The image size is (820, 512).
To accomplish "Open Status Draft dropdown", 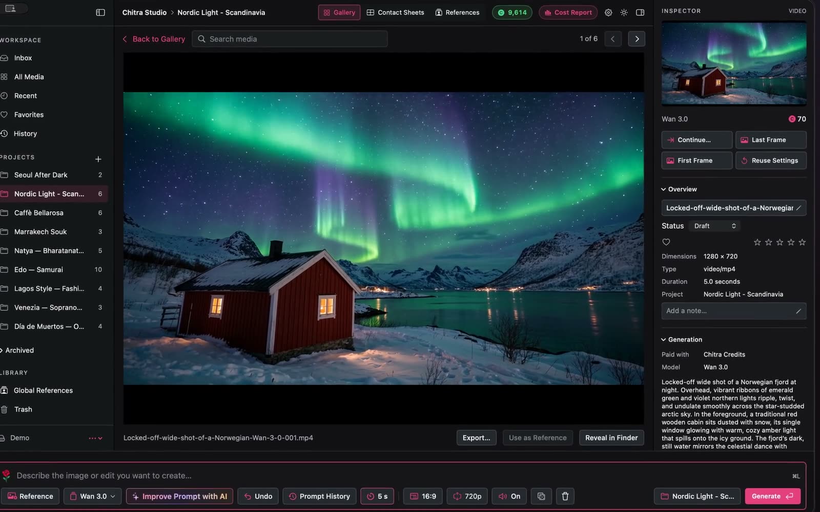I will 714,226.
